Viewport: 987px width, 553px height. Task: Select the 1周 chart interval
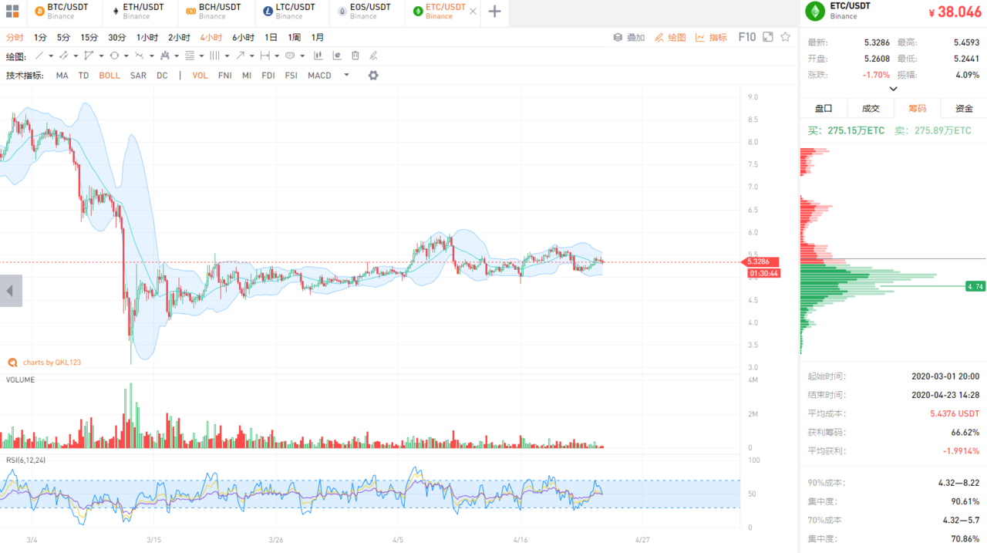pyautogui.click(x=295, y=37)
